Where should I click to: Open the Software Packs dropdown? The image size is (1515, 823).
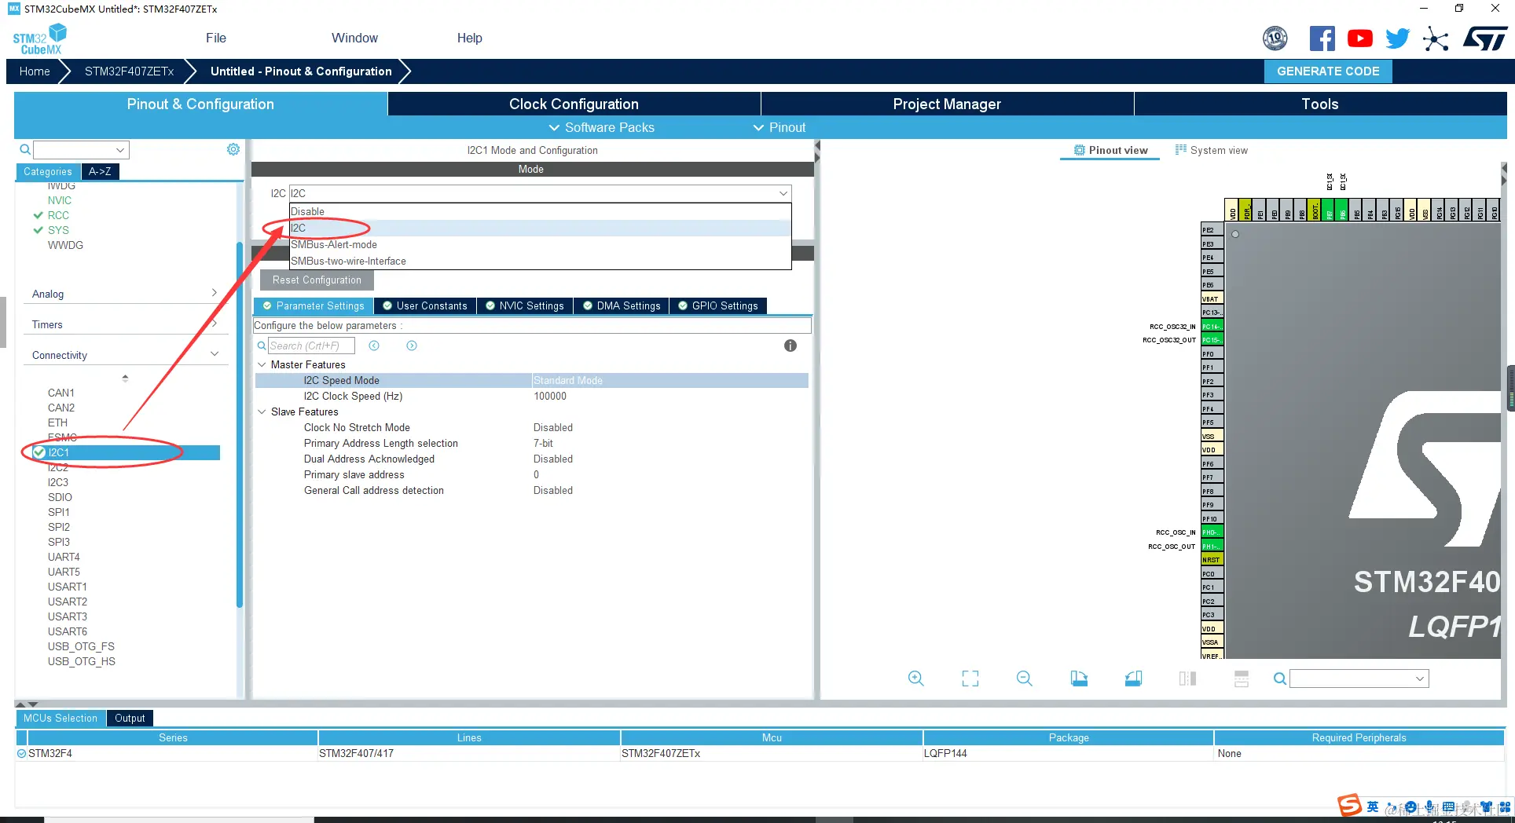point(601,127)
